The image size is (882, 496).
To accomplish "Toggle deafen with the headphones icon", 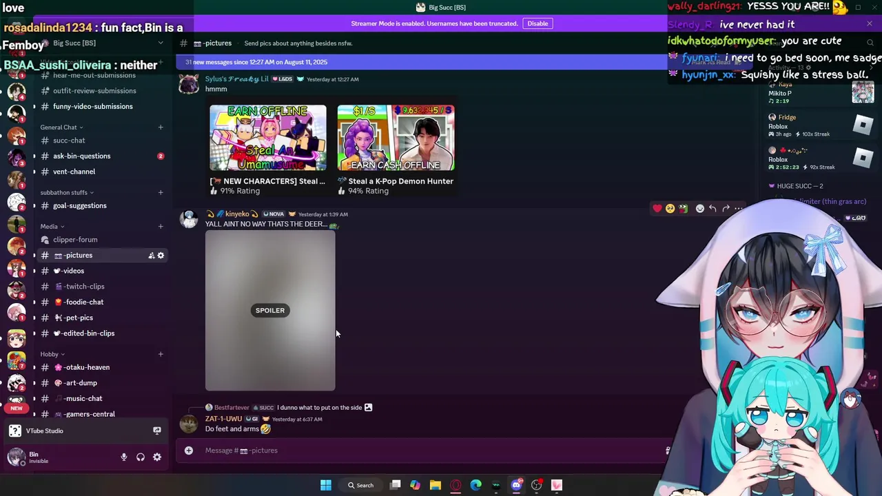I will (141, 457).
